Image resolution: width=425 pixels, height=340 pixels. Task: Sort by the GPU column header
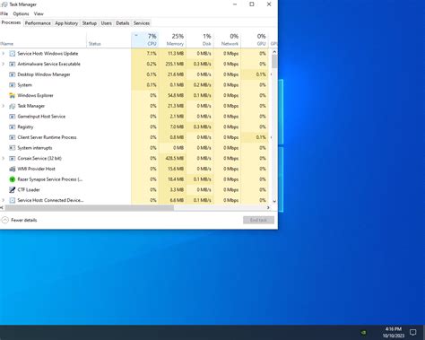coord(255,39)
